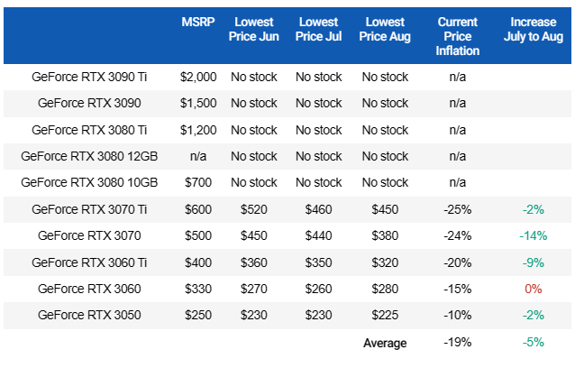Click the GeForce RTX 3070 Ti row label
This screenshot has height=368, width=575.
pyautogui.click(x=89, y=209)
